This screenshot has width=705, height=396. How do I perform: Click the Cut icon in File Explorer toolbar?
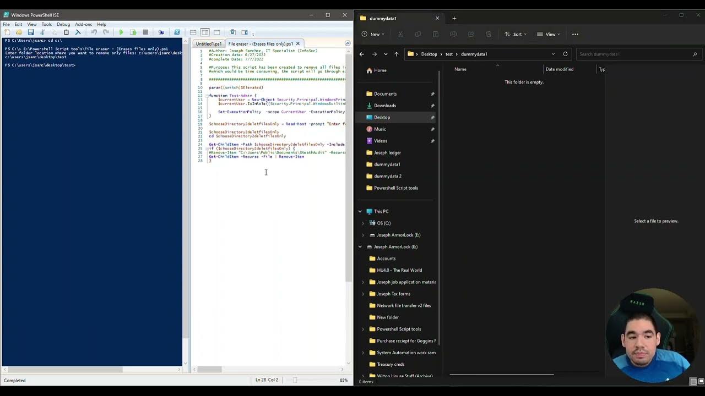(x=400, y=34)
